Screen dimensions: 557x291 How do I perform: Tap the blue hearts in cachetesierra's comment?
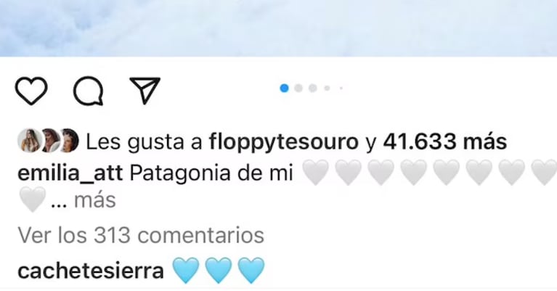[x=219, y=271]
